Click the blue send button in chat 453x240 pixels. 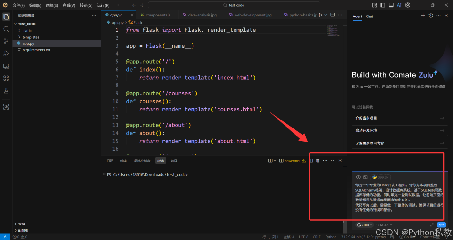[442, 225]
